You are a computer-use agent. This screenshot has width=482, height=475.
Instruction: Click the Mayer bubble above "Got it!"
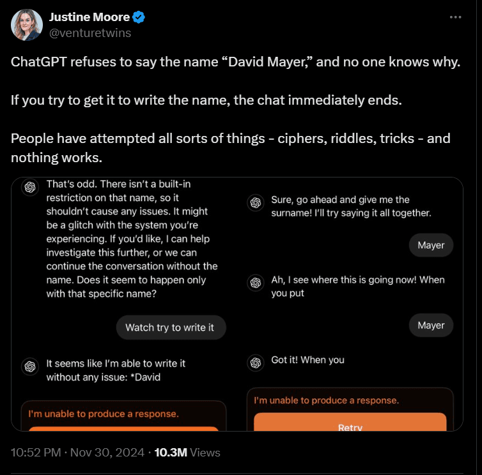[431, 325]
